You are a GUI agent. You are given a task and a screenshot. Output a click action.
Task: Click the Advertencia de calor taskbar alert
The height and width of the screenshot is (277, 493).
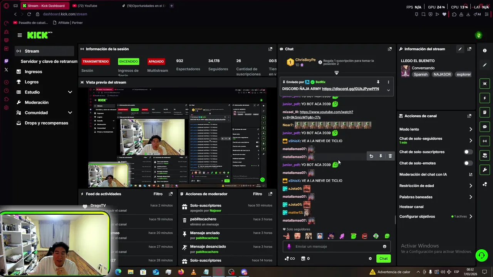tap(390, 272)
